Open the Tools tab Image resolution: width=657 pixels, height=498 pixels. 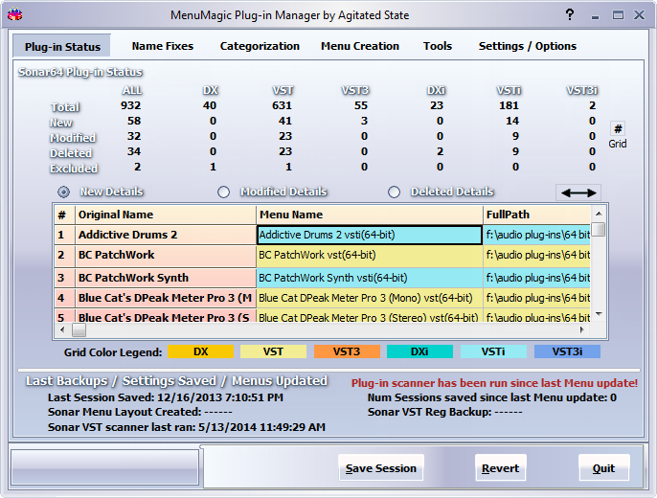[438, 46]
